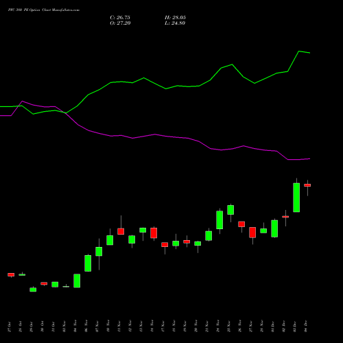343x343 pixels.
Task: Click the closing price value C: 26.75
Action: pos(120,18)
